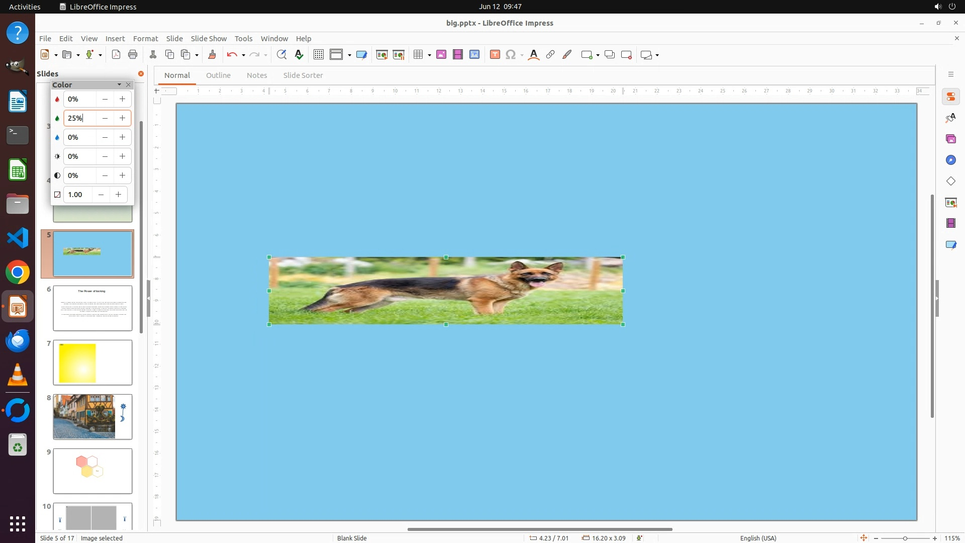Viewport: 965px width, 543px height.
Task: Switch to the Slide Sorter tab
Action: click(303, 75)
